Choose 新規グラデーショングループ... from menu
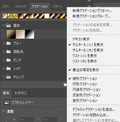The image size is (120, 122). 91,16
